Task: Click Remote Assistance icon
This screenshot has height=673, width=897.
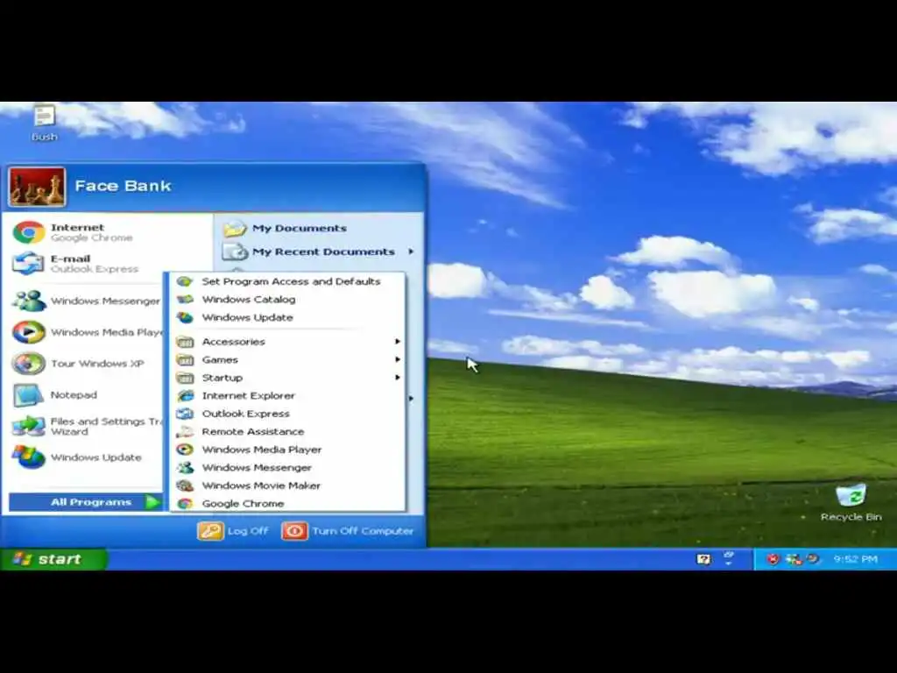Action: pos(185,431)
